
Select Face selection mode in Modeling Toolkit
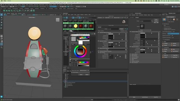coord(174,19)
